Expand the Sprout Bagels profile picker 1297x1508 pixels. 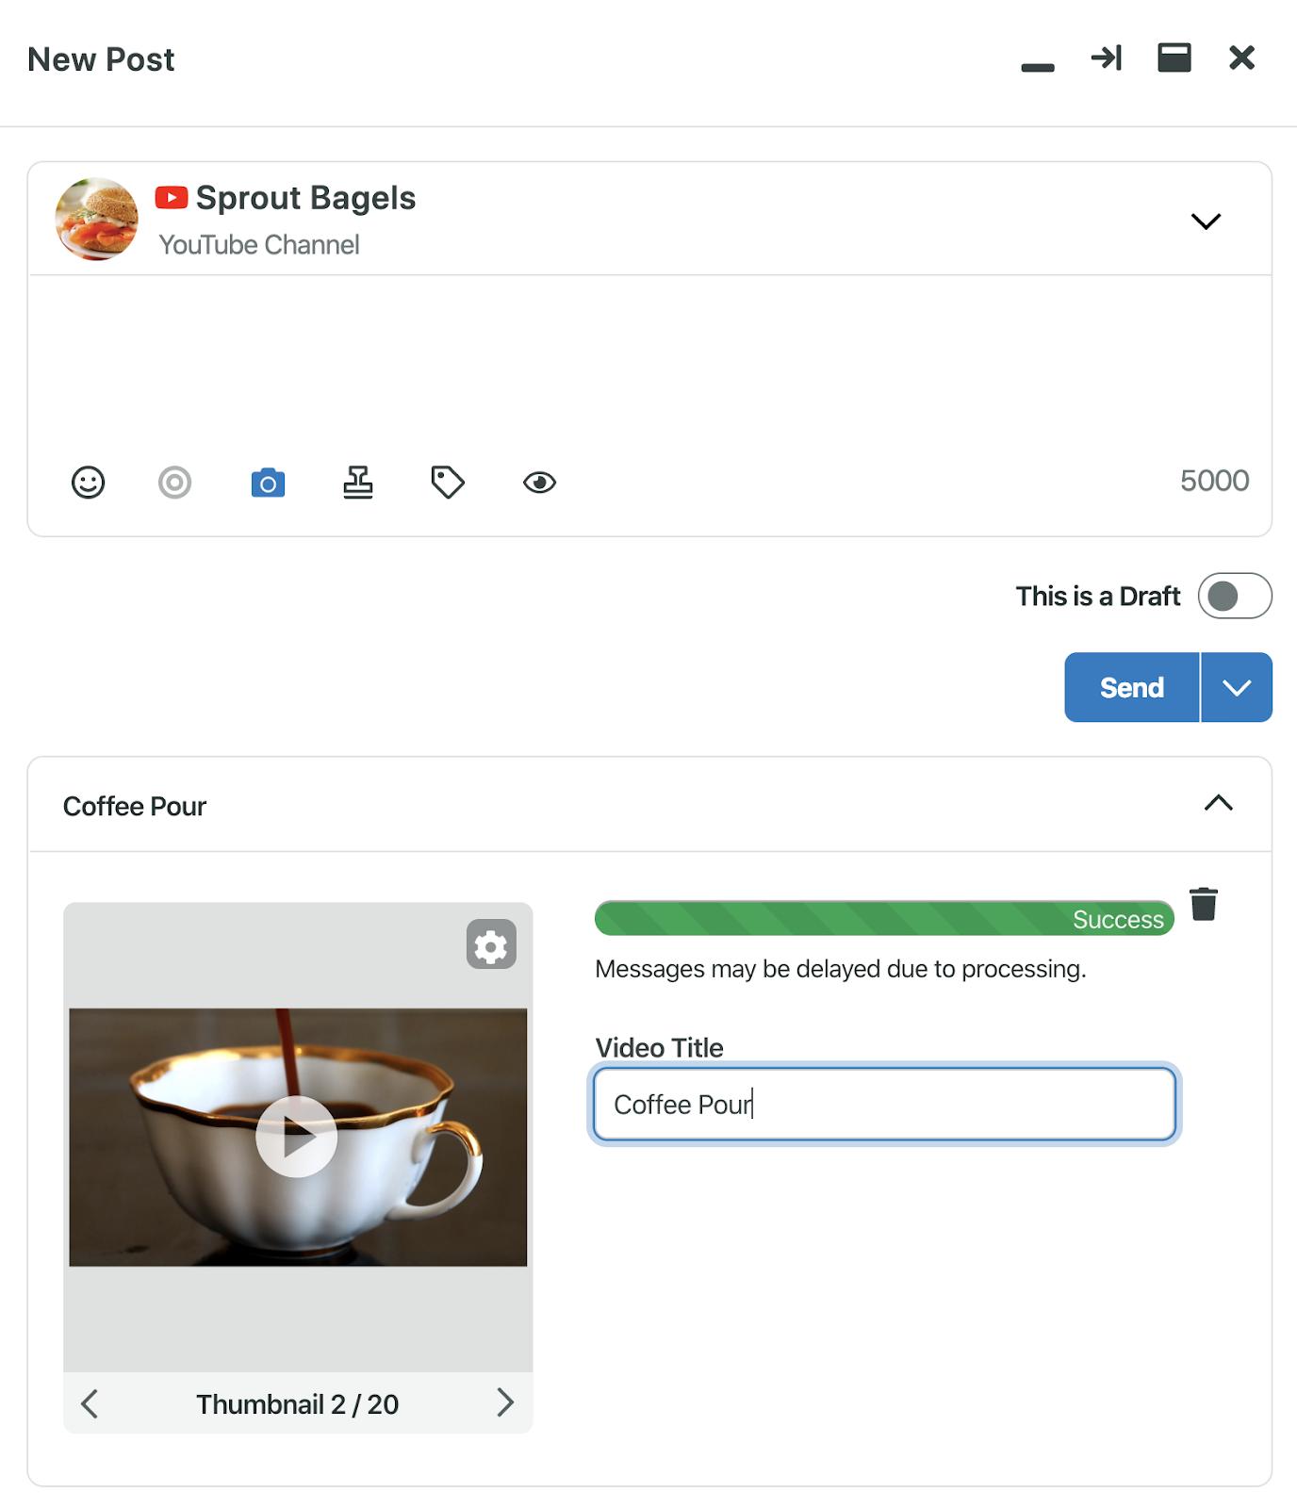click(x=1206, y=221)
